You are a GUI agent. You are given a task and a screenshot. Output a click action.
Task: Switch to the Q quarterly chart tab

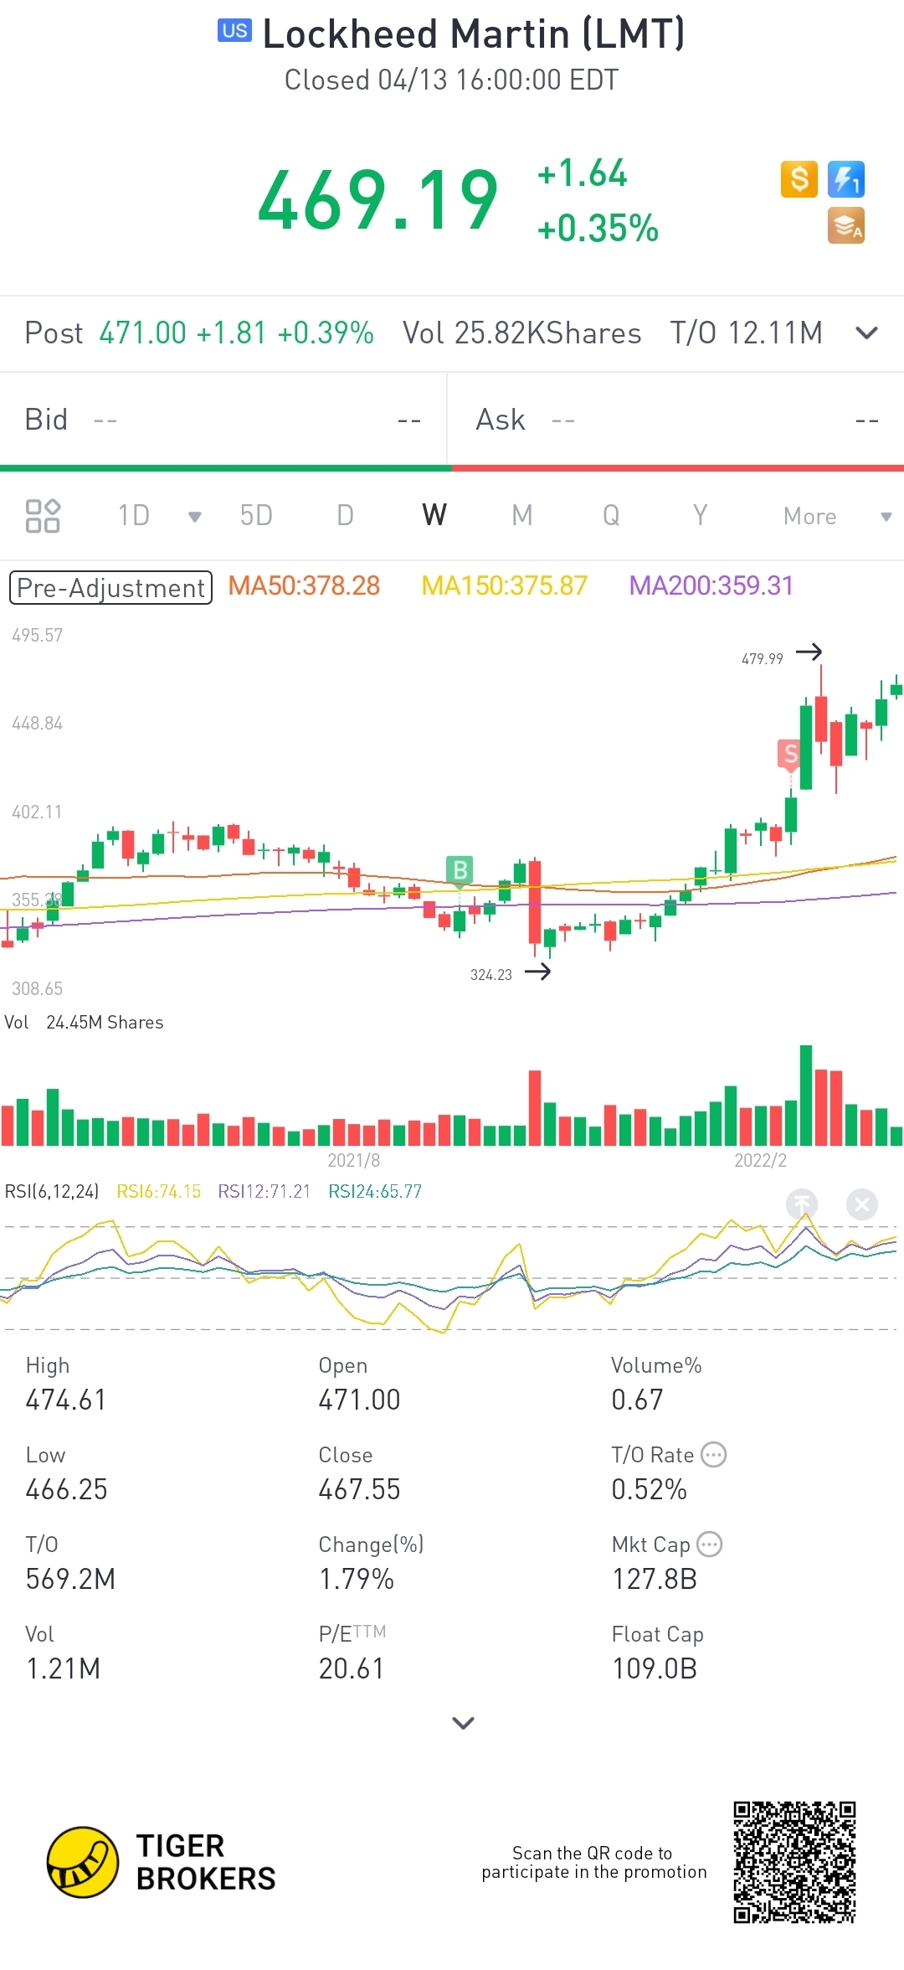[x=611, y=515]
